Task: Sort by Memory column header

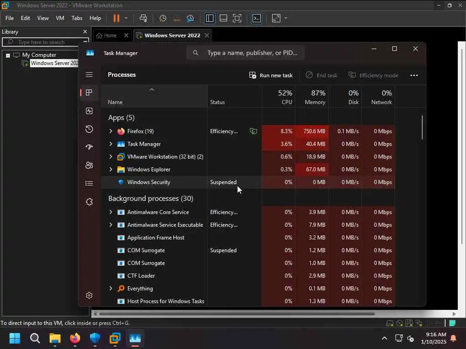Action: pos(312,96)
